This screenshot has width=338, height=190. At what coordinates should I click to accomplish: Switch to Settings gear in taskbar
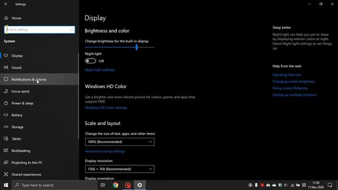[x=139, y=185]
